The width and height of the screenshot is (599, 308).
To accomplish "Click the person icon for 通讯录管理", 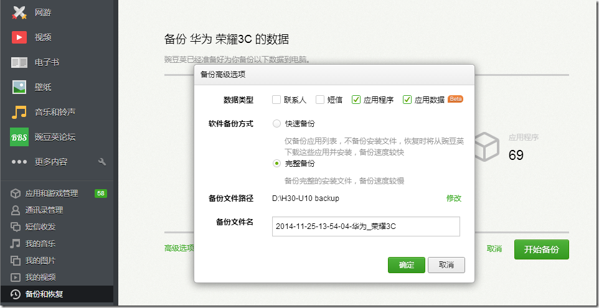I will 16,210.
